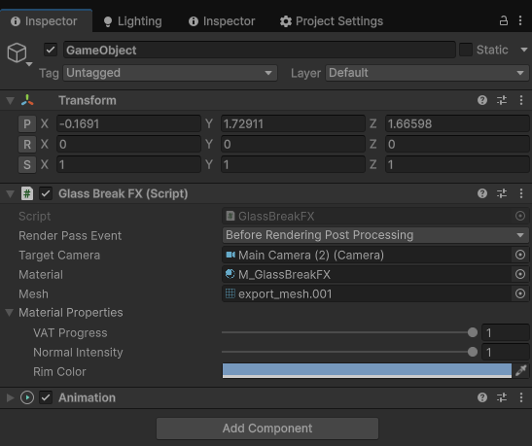This screenshot has height=446, width=532.
Task: Collapse the Material Properties foldout
Action: pos(10,313)
